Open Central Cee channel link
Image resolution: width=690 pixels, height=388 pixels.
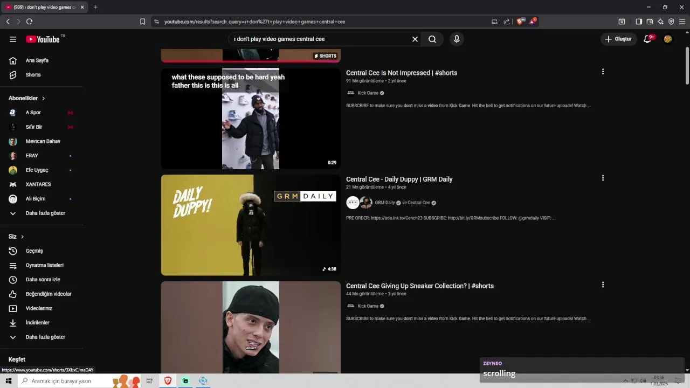point(419,203)
